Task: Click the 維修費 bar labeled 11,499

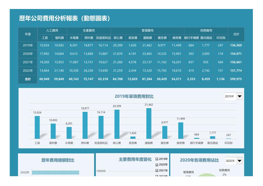Action: pos(181,131)
